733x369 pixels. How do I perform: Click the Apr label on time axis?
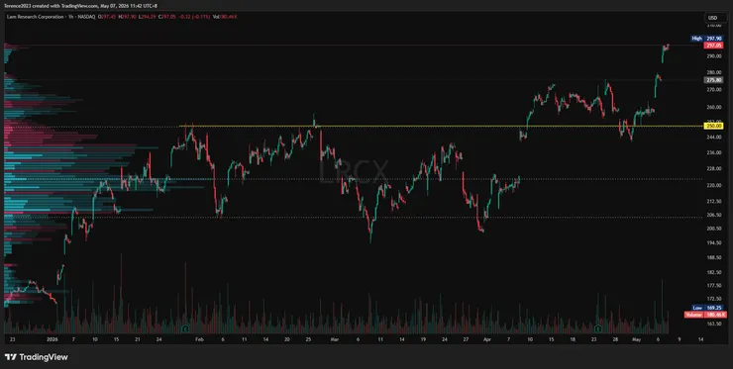(486, 339)
